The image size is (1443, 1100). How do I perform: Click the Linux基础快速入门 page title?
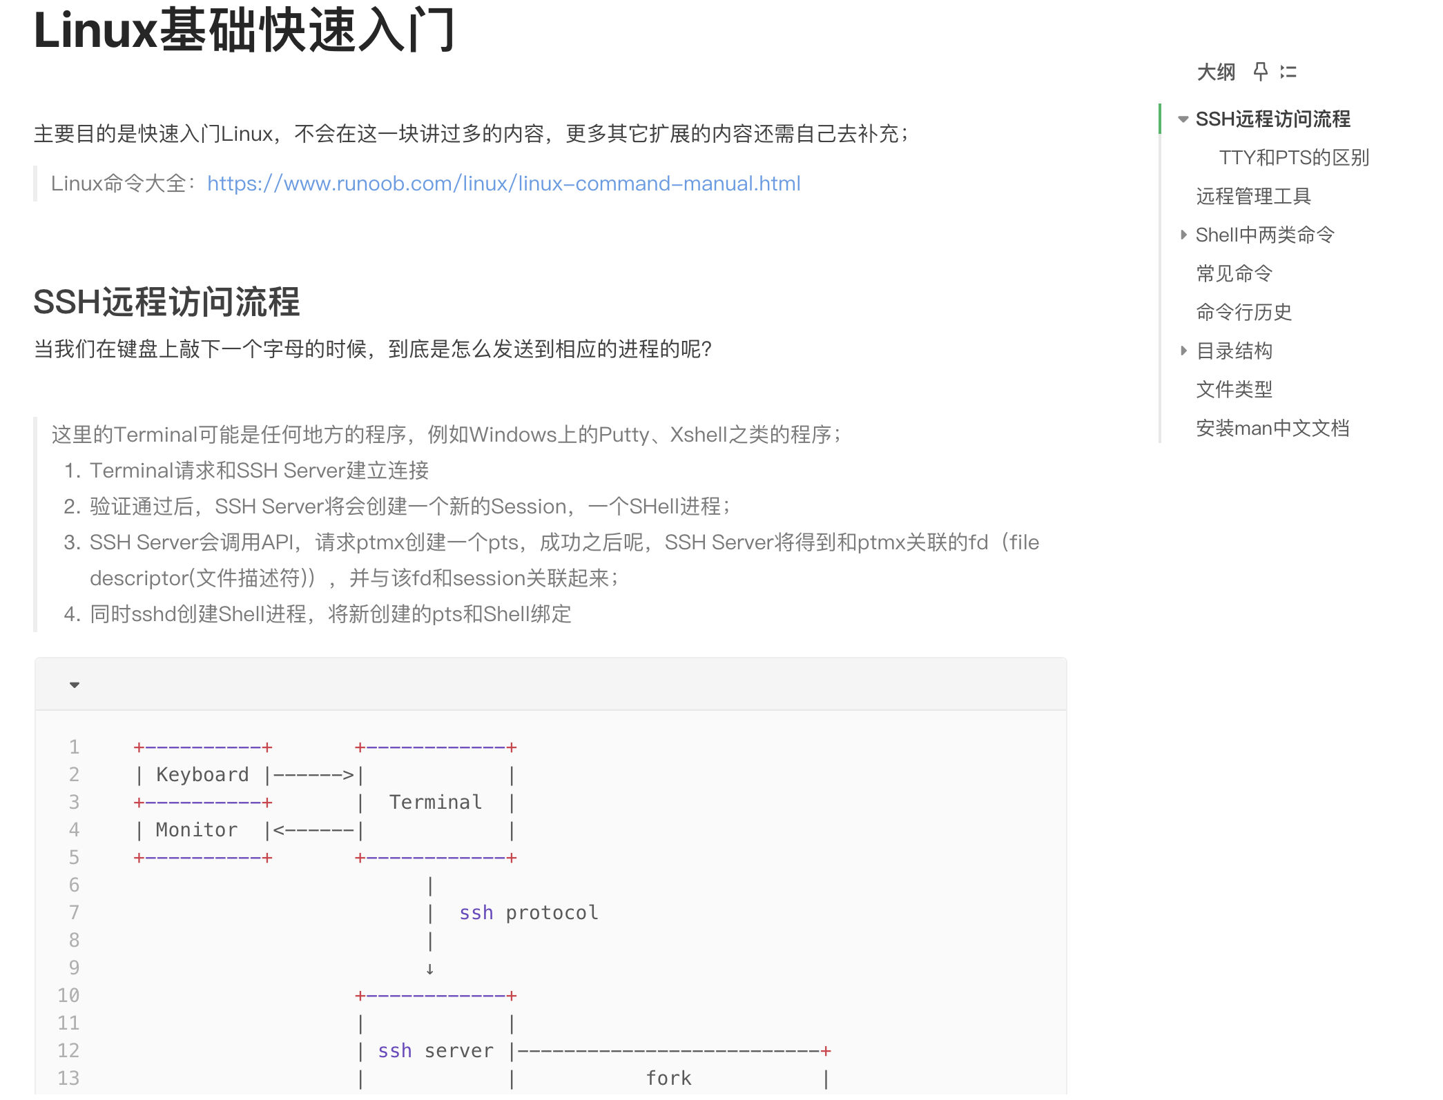coord(243,30)
